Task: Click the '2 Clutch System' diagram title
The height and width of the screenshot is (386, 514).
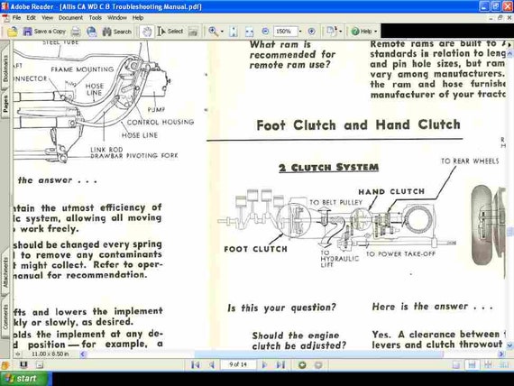Action: pos(328,167)
